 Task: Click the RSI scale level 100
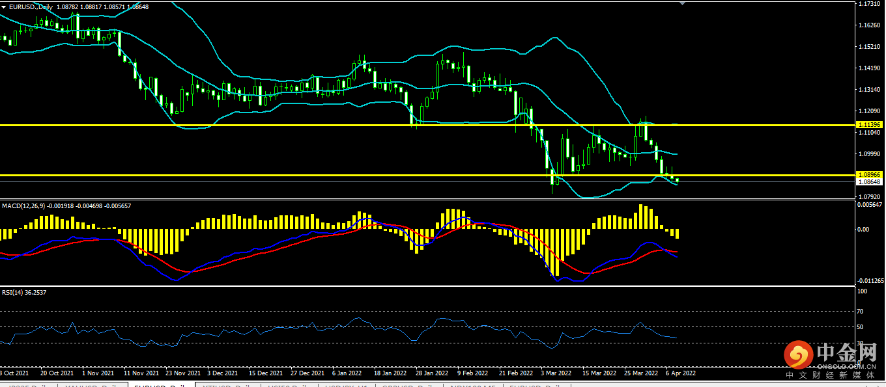point(863,291)
